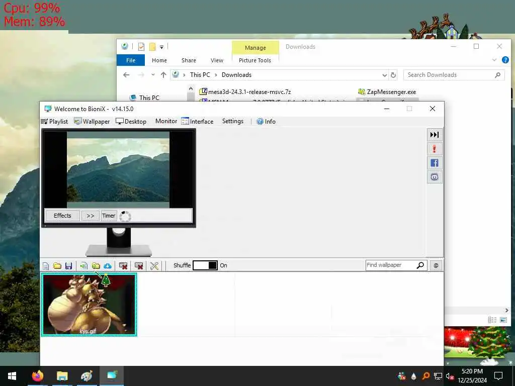
Task: Toggle the Shuffle switch
Action: pos(205,265)
